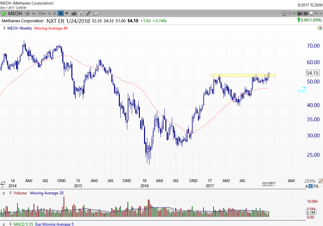
Task: Toggle the RT real-time indicator
Action: pyautogui.click(x=294, y=14)
